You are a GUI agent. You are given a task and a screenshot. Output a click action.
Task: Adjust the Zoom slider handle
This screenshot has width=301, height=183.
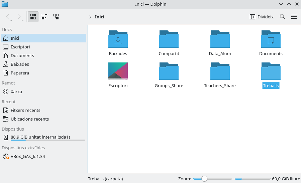tap(204, 179)
